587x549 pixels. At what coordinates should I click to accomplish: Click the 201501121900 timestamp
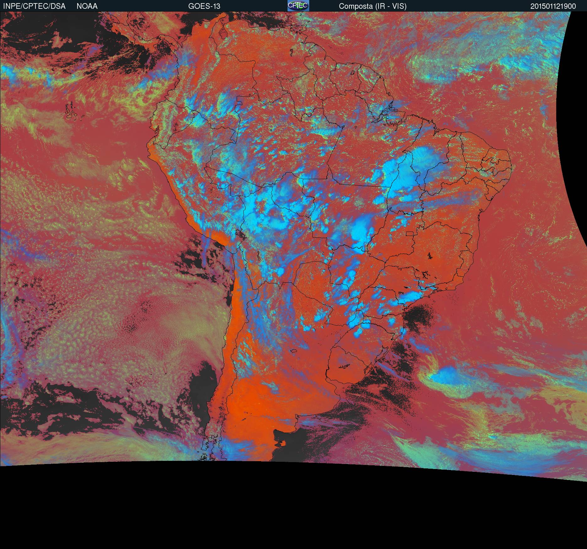(x=553, y=6)
